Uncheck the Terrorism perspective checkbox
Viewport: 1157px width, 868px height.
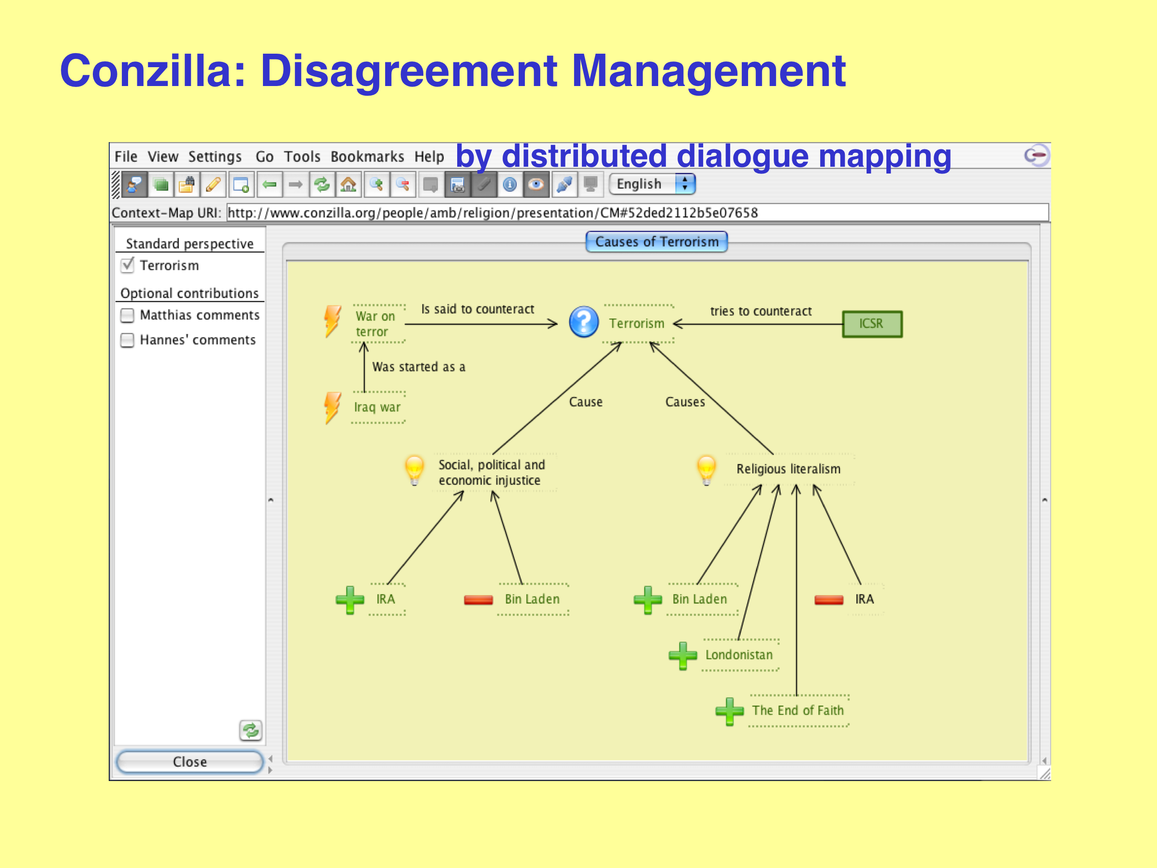point(127,265)
